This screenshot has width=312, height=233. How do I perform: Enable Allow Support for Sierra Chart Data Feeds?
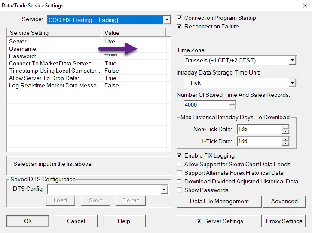pyautogui.click(x=179, y=164)
